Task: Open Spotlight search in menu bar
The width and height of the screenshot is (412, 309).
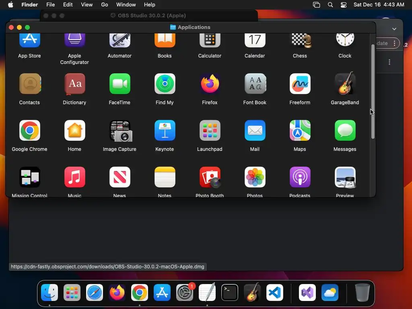Action: click(330, 5)
